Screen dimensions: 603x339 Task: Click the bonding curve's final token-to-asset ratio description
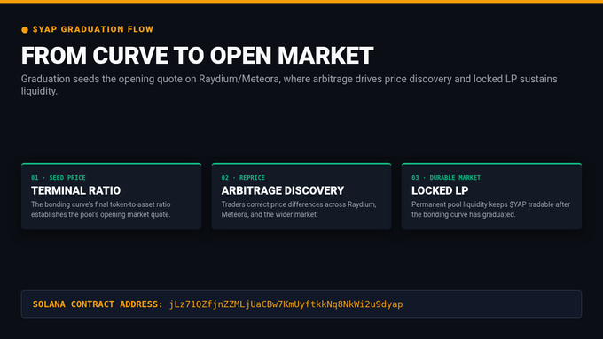click(101, 210)
